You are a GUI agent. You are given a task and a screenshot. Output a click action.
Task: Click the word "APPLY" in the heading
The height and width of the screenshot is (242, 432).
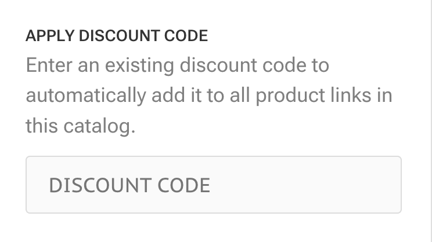click(x=50, y=36)
